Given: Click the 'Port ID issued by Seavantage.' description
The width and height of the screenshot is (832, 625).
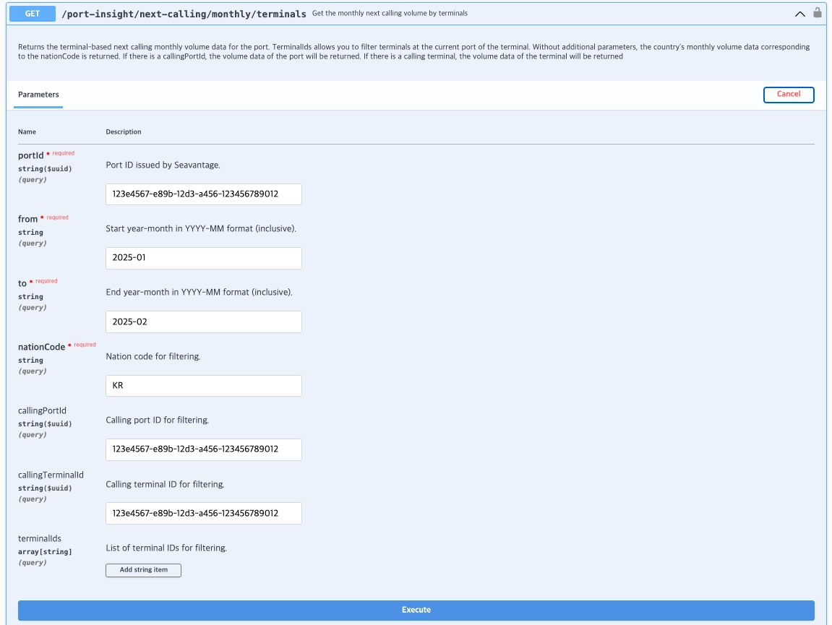Looking at the screenshot, I should pos(163,165).
